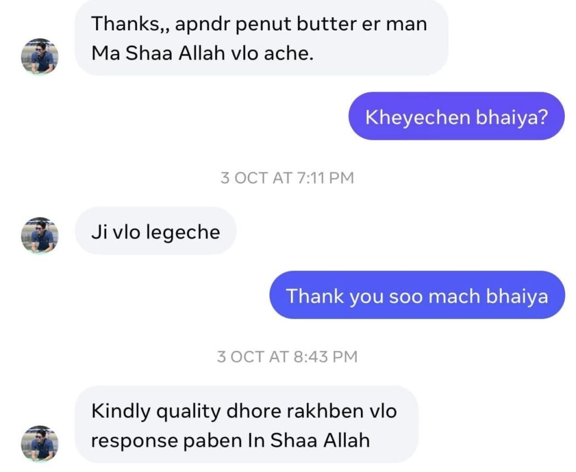The height and width of the screenshot is (472, 576).
Task: Click the line "Thanks,, apndr penut butter er man"
Action: tap(259, 24)
